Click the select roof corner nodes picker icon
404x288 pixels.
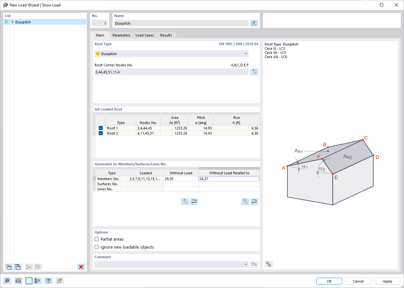(254, 72)
